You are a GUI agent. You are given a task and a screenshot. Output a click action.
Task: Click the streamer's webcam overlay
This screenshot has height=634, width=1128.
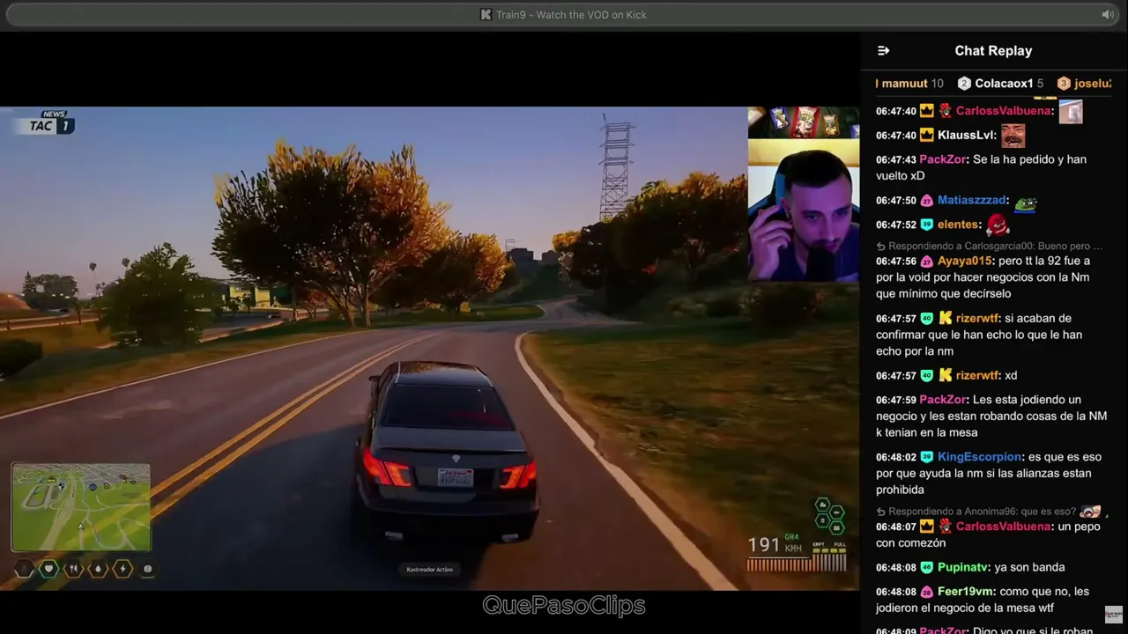804,210
